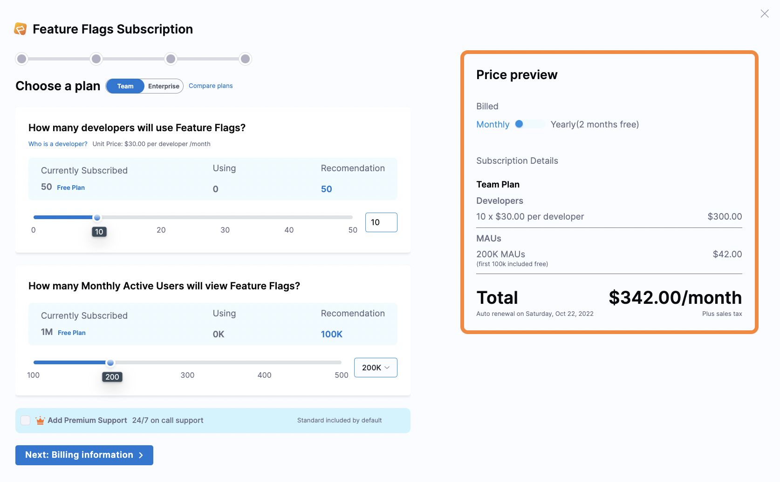Switch the plan toggle to Enterprise
Viewport: 780px width, 482px height.
[x=163, y=86]
